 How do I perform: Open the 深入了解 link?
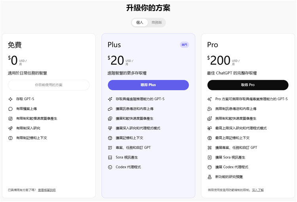(258, 190)
